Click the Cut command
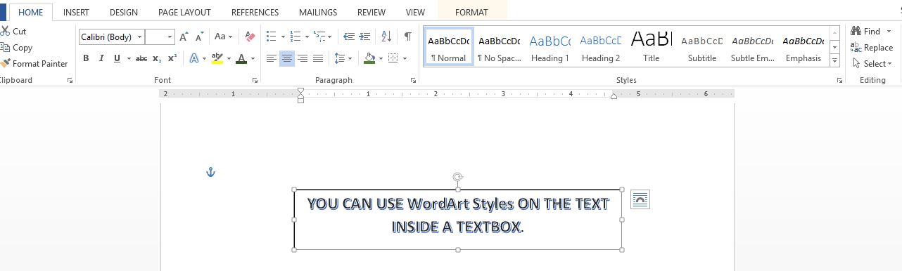 pos(13,31)
